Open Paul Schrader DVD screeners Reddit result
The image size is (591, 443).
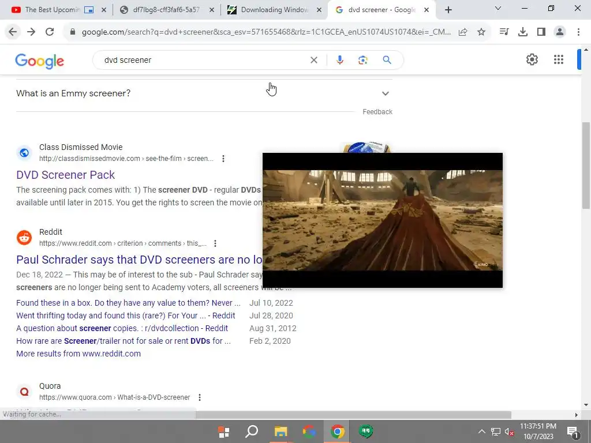click(139, 260)
